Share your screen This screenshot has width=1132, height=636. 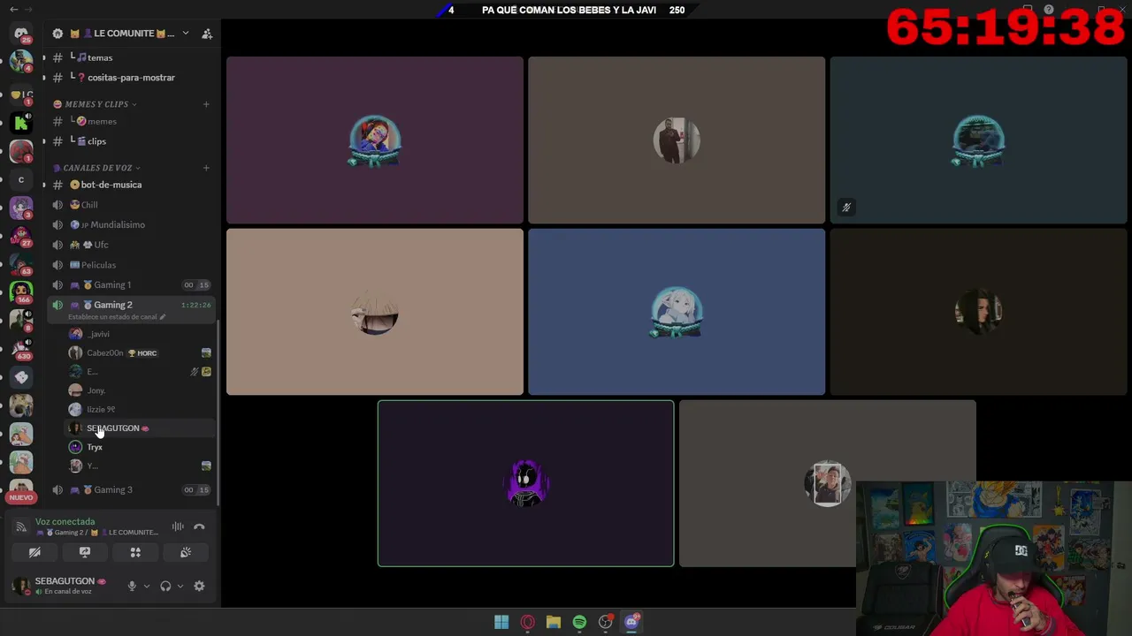click(x=85, y=552)
